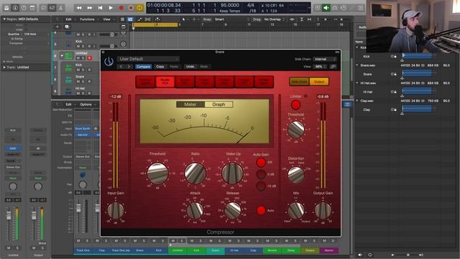Image resolution: width=460 pixels, height=259 pixels.
Task: Click the Copy button in plug-in header
Action: [x=160, y=67]
